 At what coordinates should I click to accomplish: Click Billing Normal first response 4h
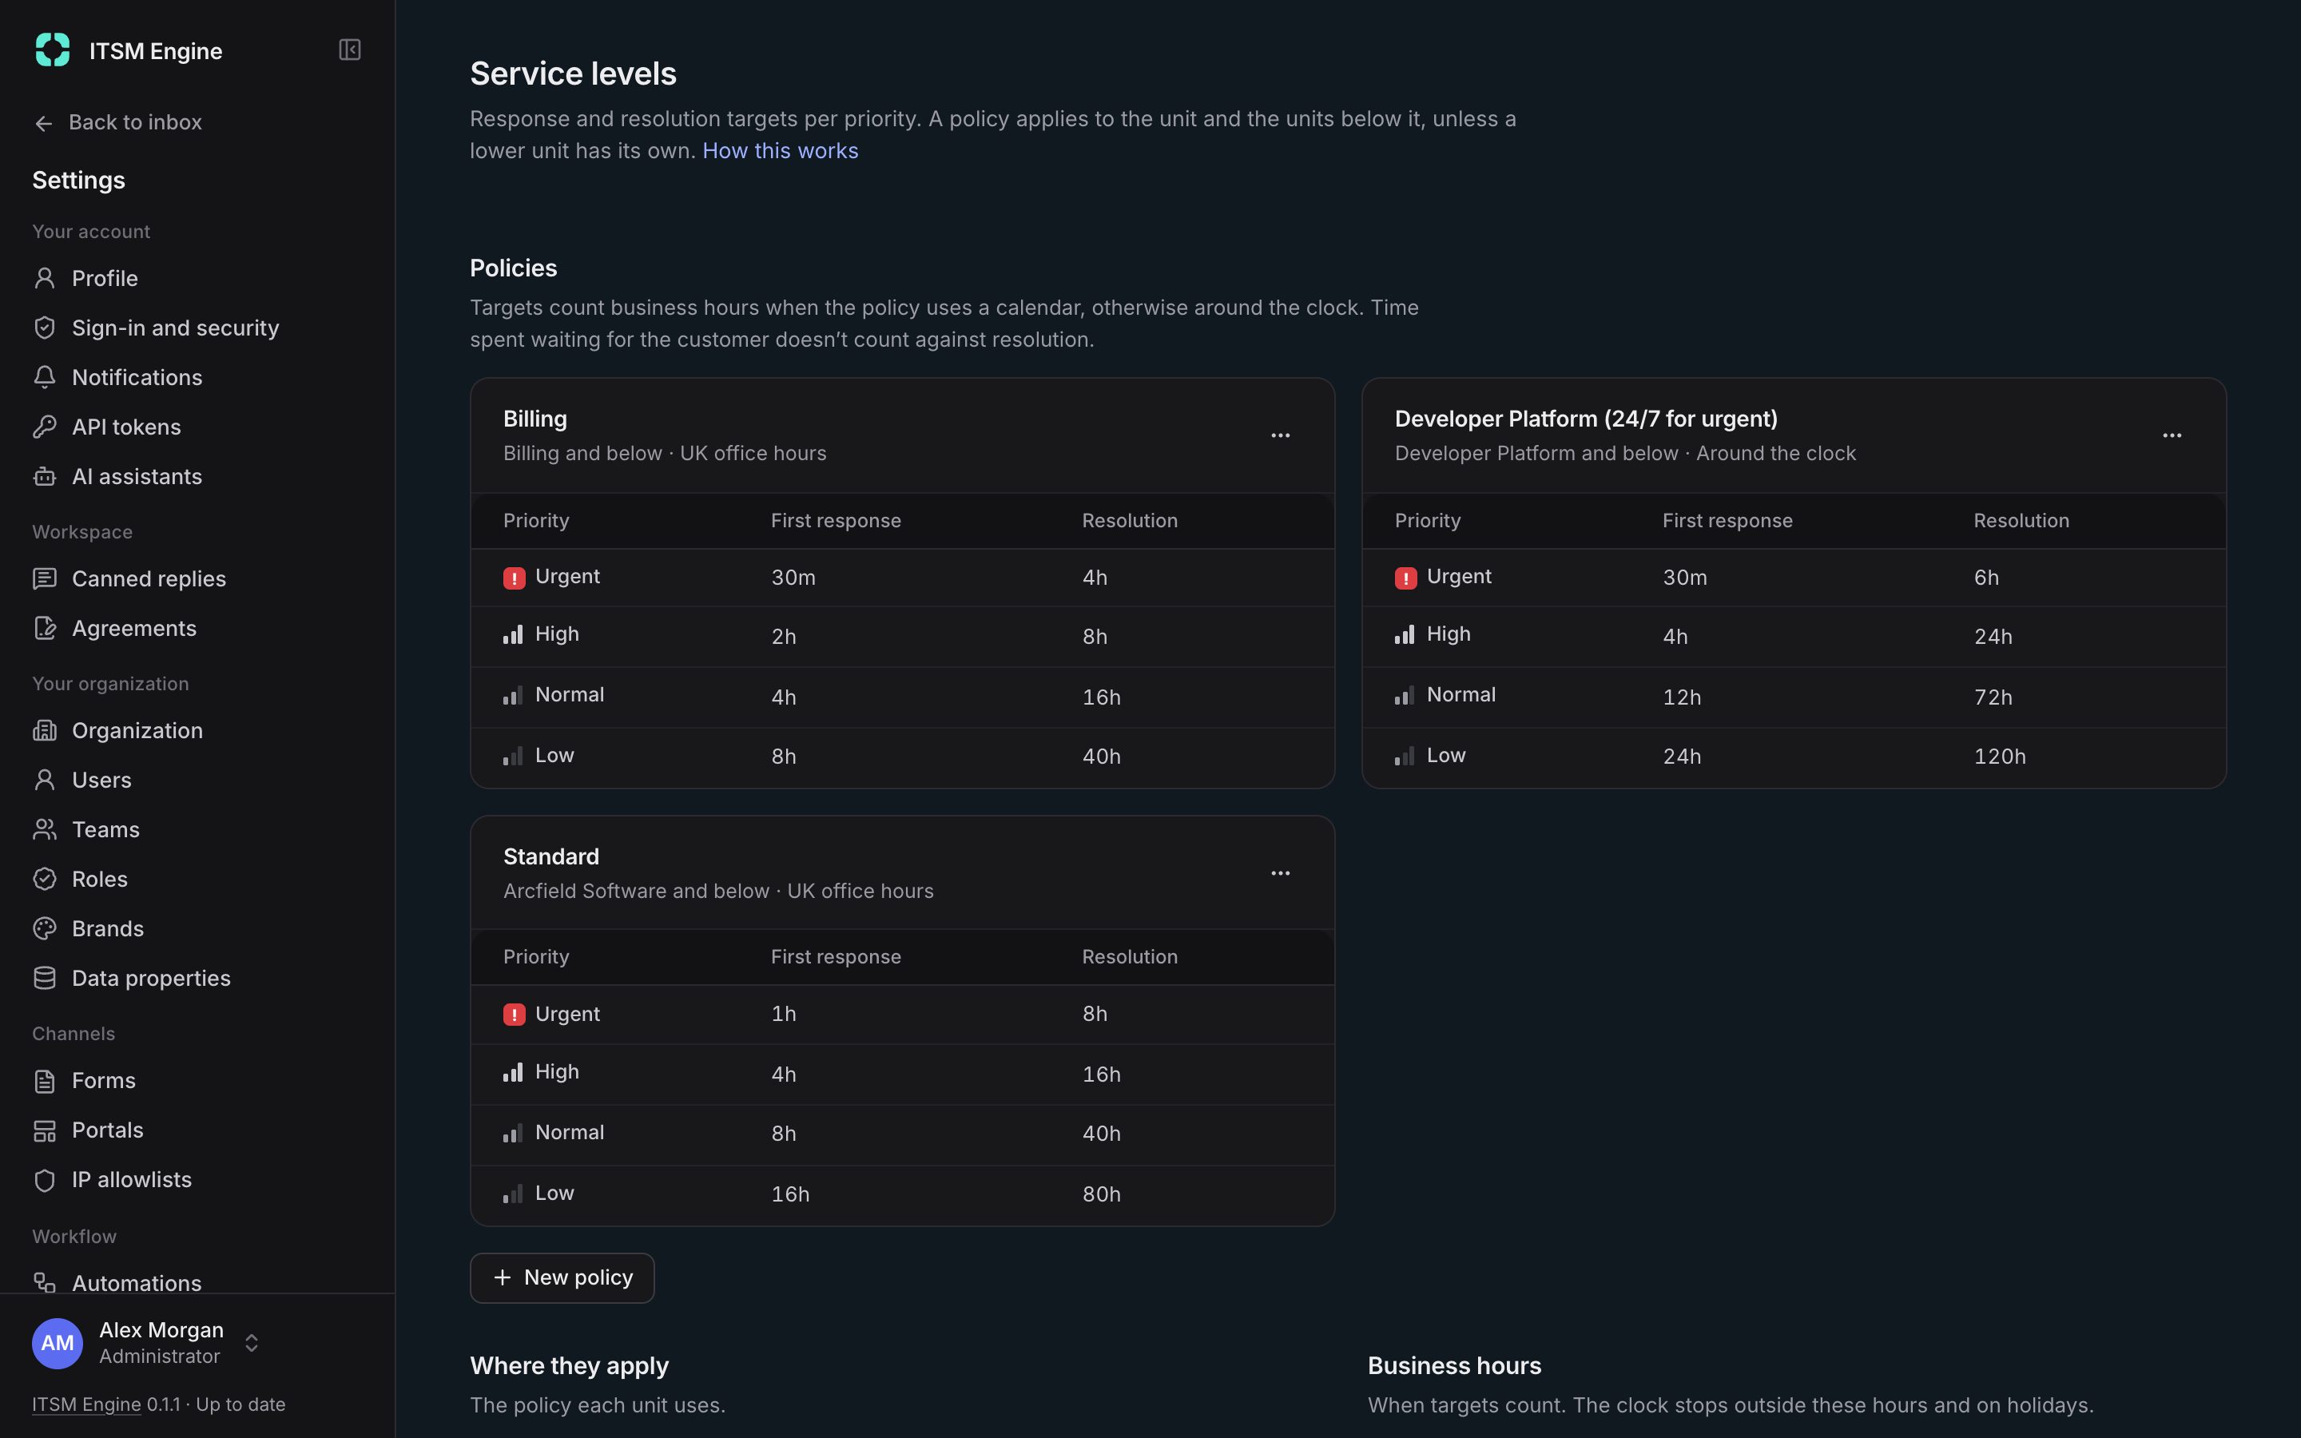point(784,697)
